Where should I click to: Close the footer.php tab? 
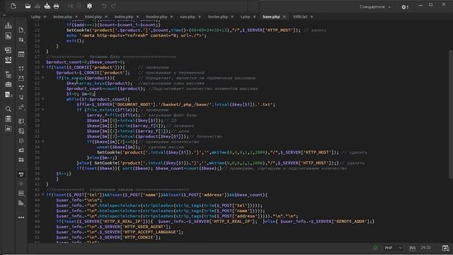[x=232, y=17]
